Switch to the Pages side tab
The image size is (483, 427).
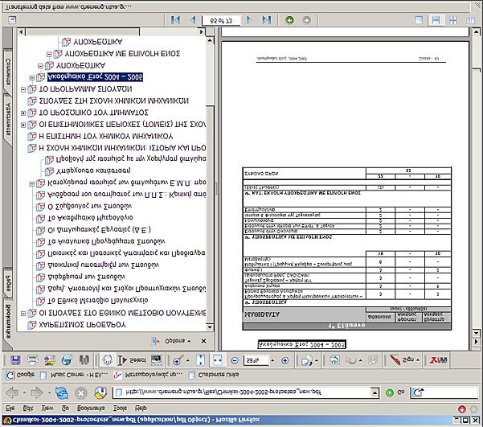click(8, 283)
